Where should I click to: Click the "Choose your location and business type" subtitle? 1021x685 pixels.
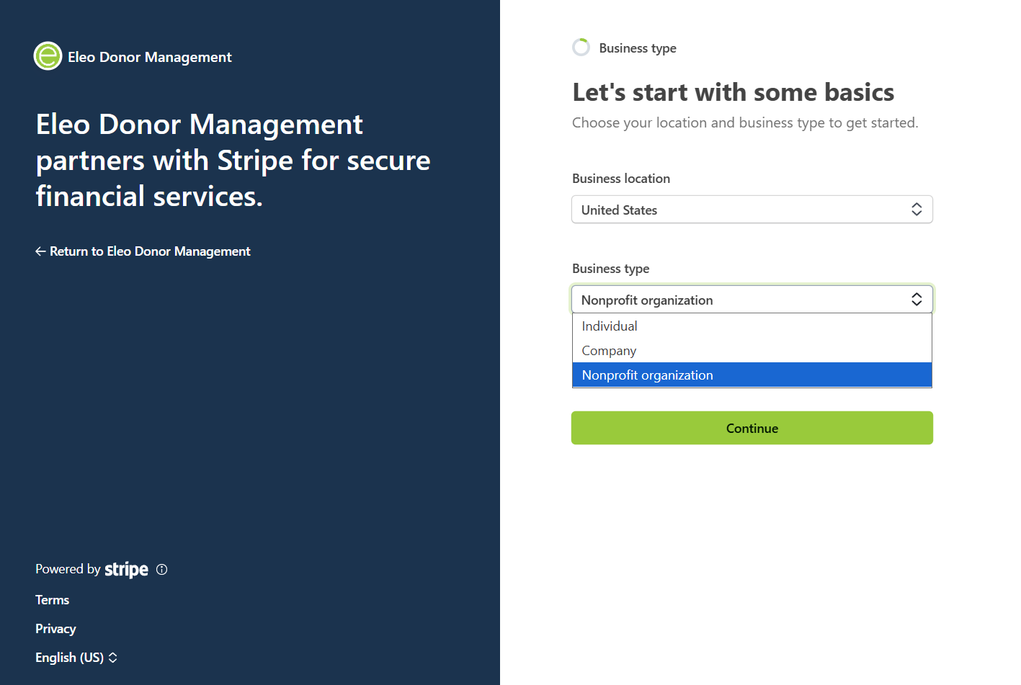(745, 123)
